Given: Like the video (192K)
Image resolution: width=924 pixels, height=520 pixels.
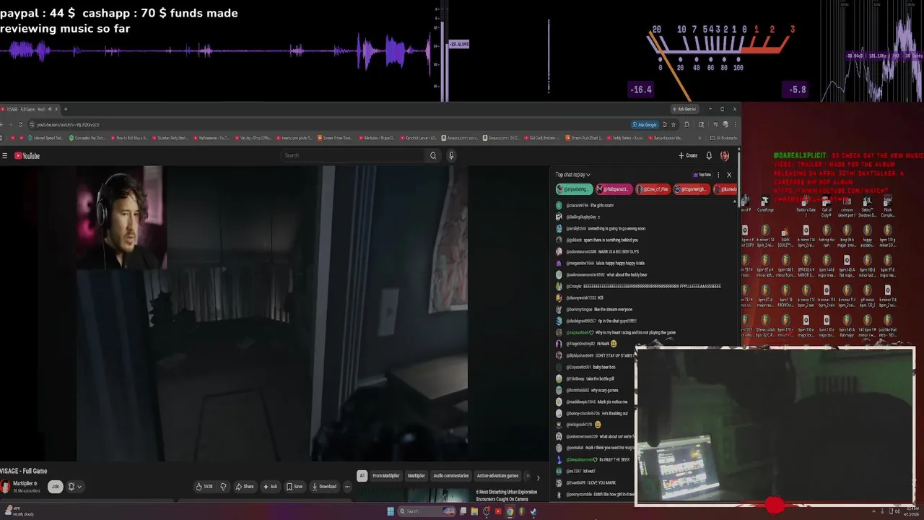Looking at the screenshot, I should pos(205,487).
